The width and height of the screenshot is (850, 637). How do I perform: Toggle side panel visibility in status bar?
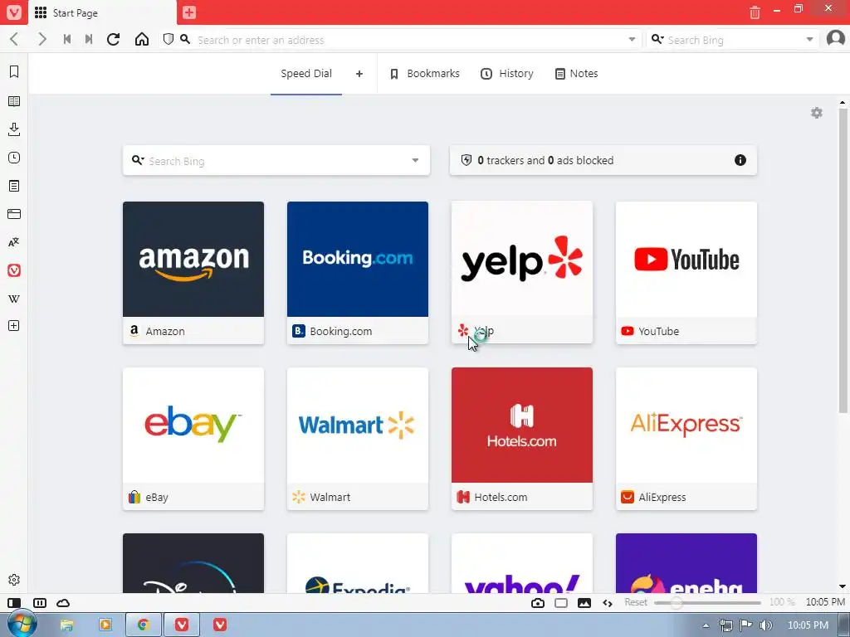[x=14, y=603]
